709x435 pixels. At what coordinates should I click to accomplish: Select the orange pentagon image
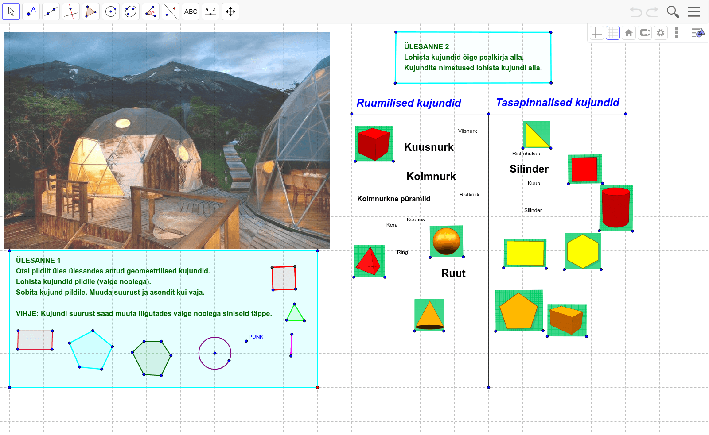click(519, 311)
